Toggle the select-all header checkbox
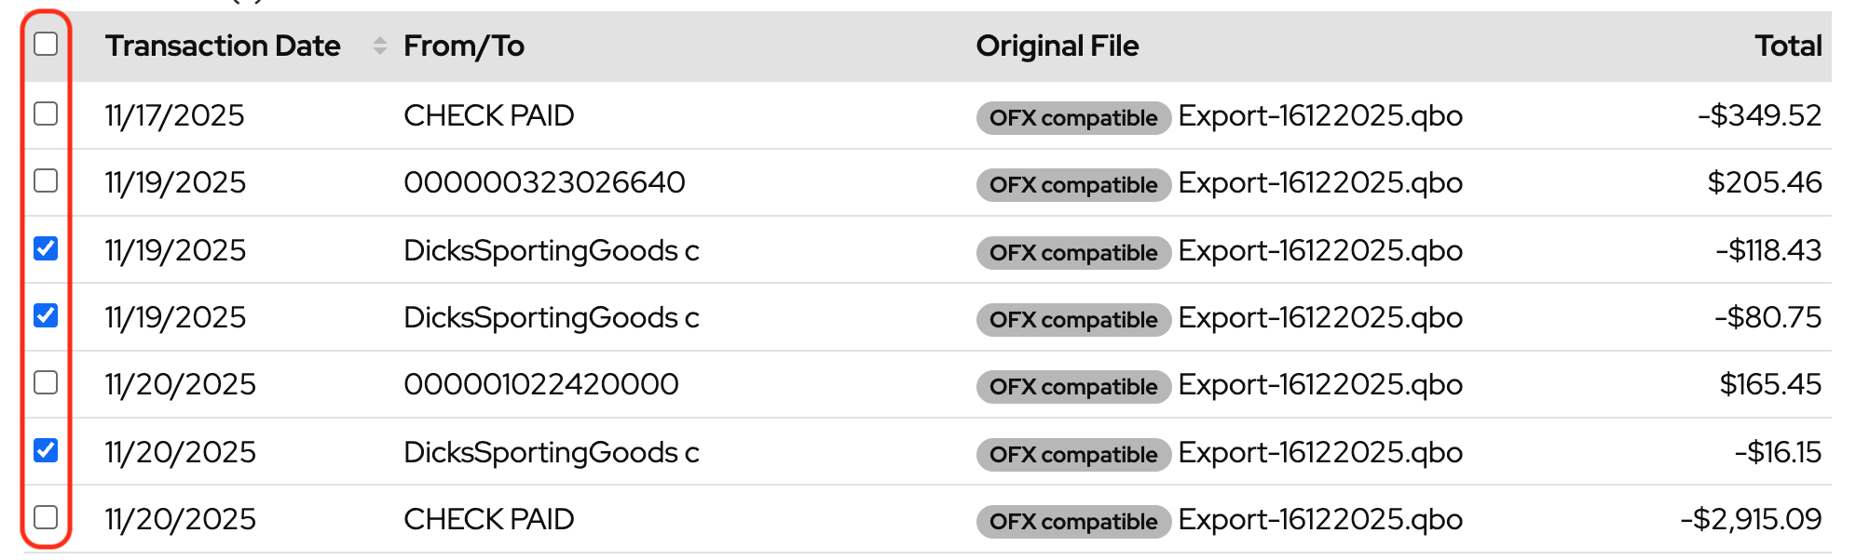The width and height of the screenshot is (1856, 560). 46,44
